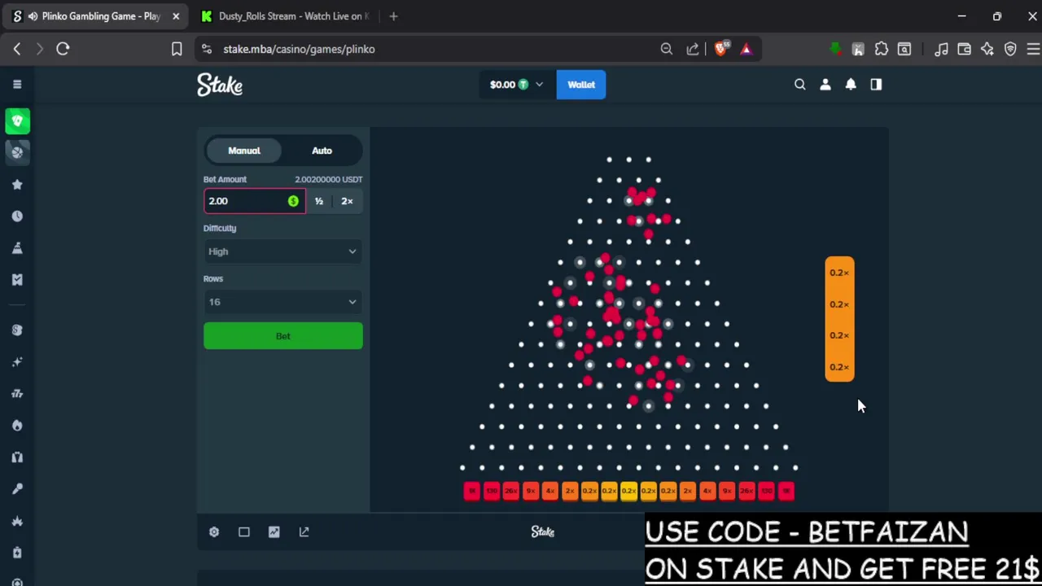
Task: Click the green dollar coin in bet field
Action: click(x=293, y=201)
